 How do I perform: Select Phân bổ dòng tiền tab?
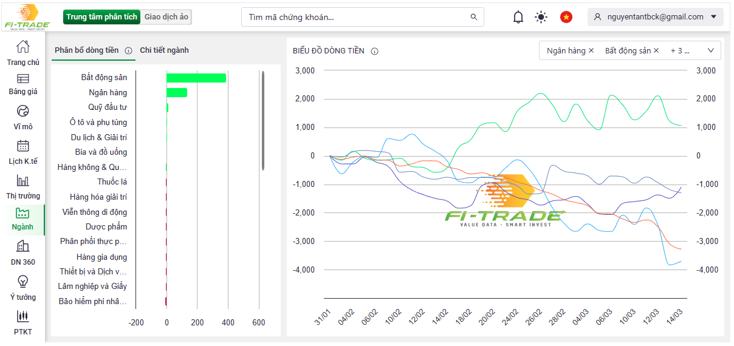[86, 50]
